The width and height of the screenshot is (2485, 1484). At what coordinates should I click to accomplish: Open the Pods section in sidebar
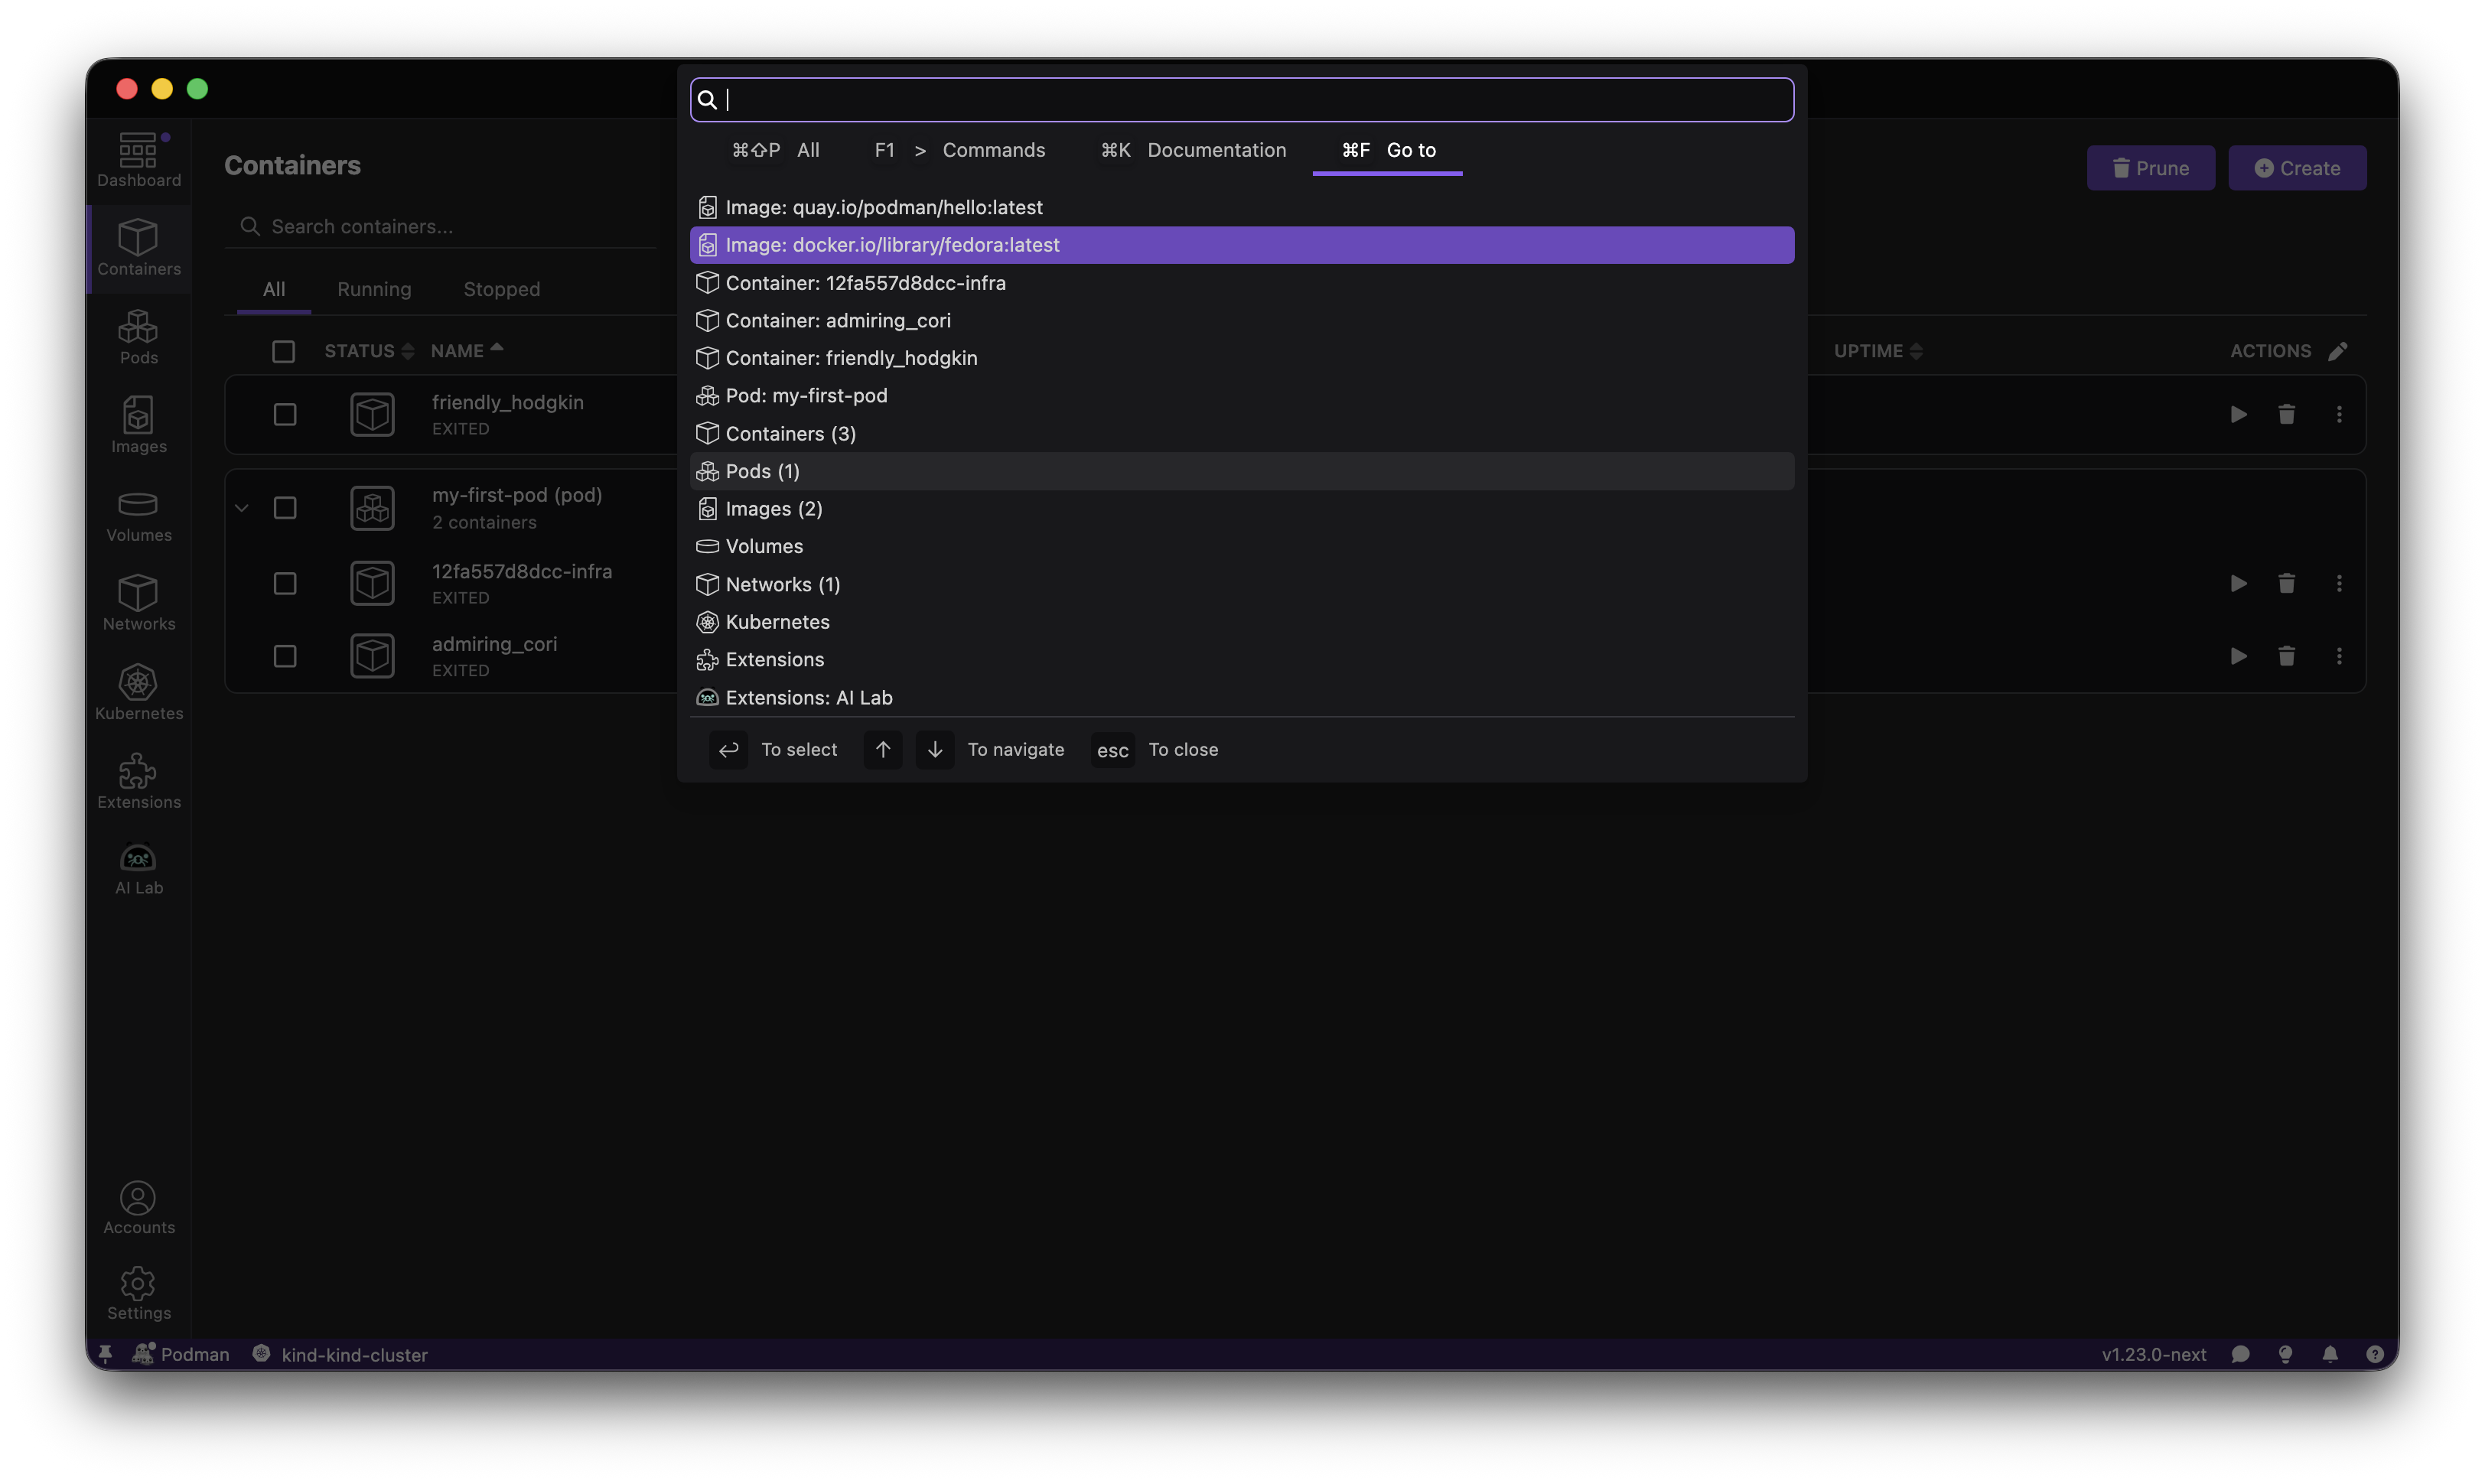click(x=138, y=337)
